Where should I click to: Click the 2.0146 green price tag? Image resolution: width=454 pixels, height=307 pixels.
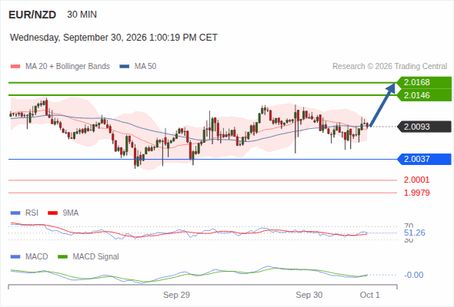pos(423,95)
